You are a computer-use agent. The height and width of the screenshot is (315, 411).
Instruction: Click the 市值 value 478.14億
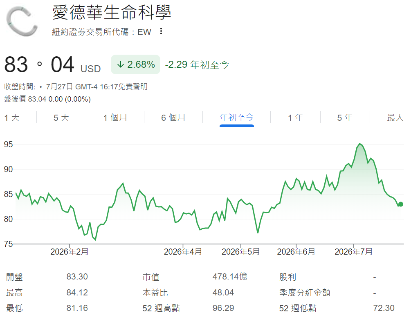[230, 277]
